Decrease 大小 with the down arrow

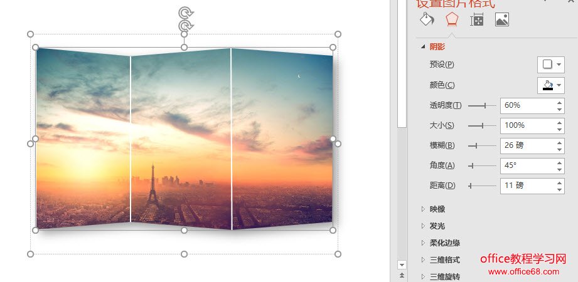[x=560, y=130]
